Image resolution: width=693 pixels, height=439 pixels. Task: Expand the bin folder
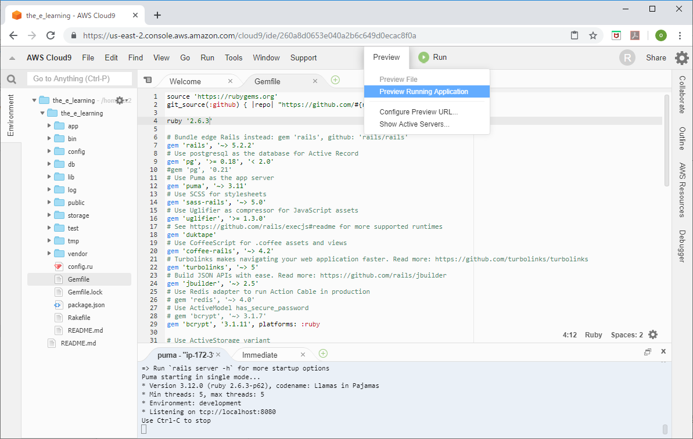pos(49,139)
